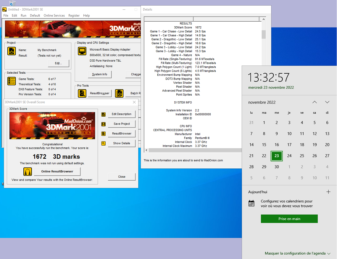Image resolution: width=337 pixels, height=259 pixels.
Task: Click the Change button in Display settings
Action: tap(133, 75)
